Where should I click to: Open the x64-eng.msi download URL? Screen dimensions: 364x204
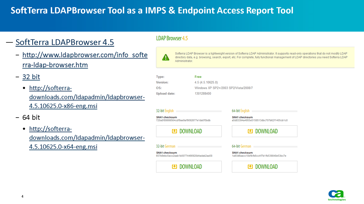click(x=87, y=138)
